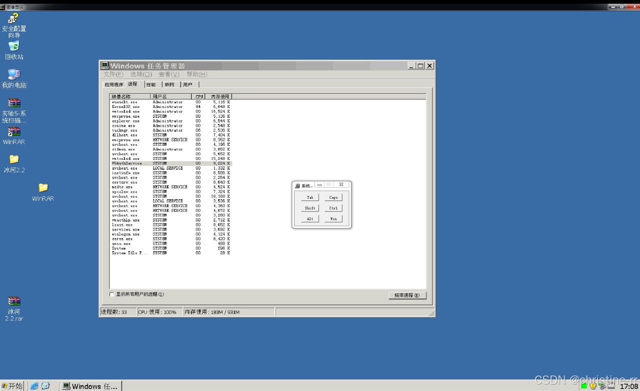Select the explorer.exe process row
The image size is (640, 391).
point(171,121)
